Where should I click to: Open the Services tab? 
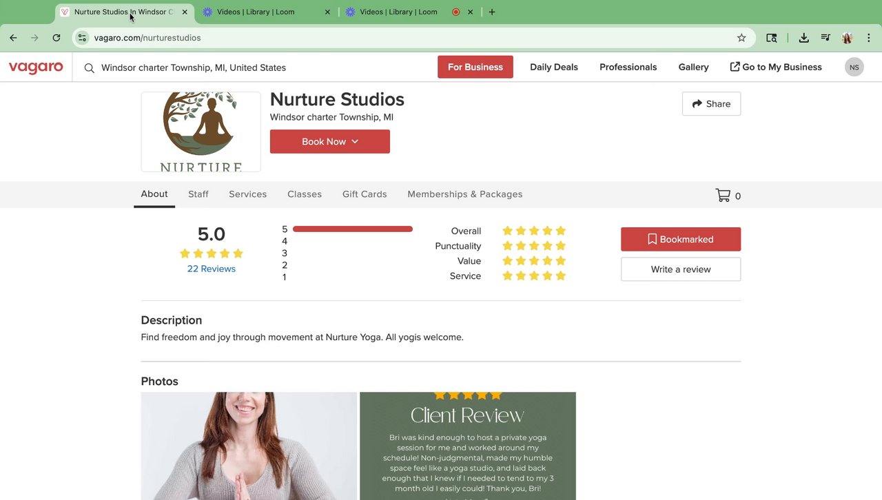pos(248,194)
